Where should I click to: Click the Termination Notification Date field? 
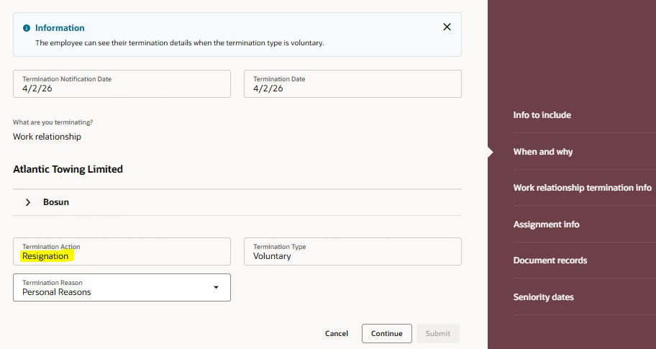122,84
